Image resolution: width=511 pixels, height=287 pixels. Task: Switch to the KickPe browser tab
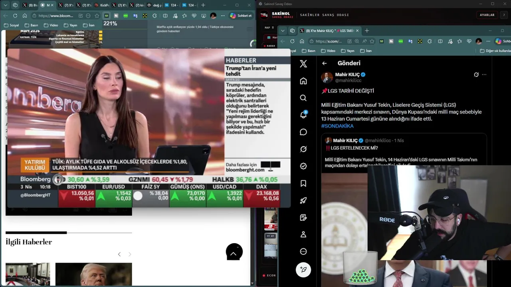coord(101,5)
